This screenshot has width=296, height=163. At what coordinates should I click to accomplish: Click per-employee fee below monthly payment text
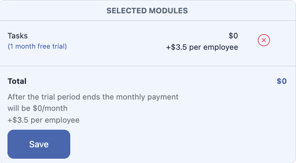coord(43,120)
